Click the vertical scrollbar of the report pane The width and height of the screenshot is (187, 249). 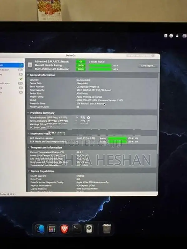coord(158,113)
